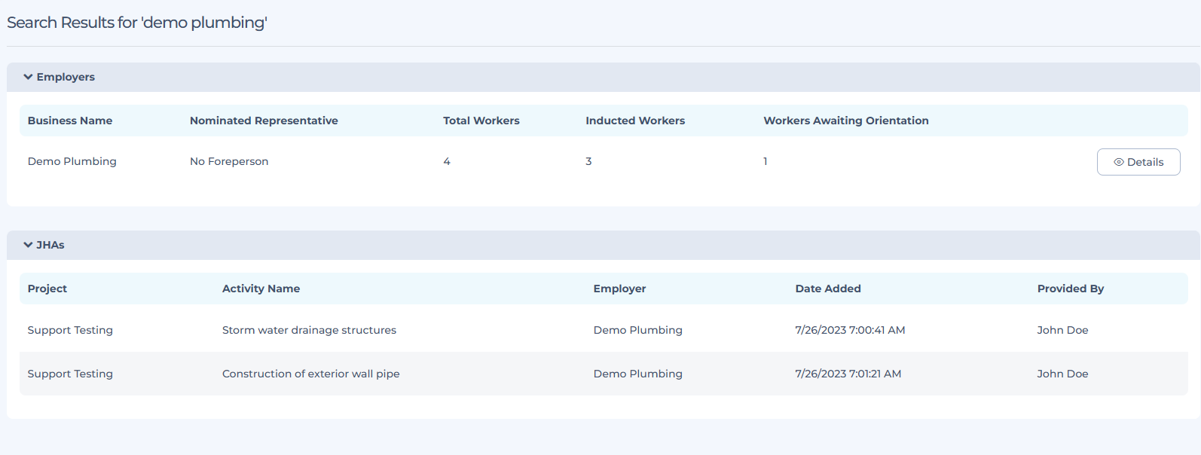Click the eye icon in Details button
The image size is (1201, 455).
click(1118, 162)
